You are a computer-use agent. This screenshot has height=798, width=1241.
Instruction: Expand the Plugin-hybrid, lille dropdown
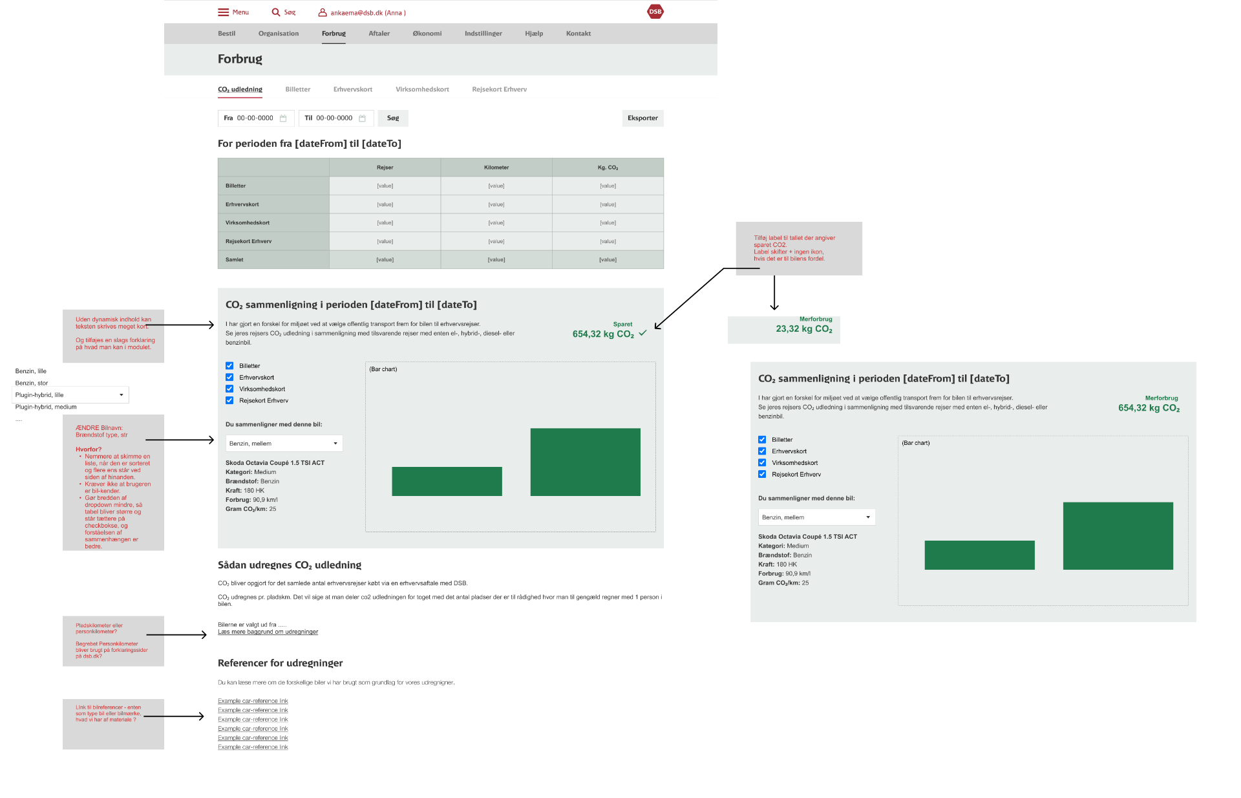tap(70, 394)
